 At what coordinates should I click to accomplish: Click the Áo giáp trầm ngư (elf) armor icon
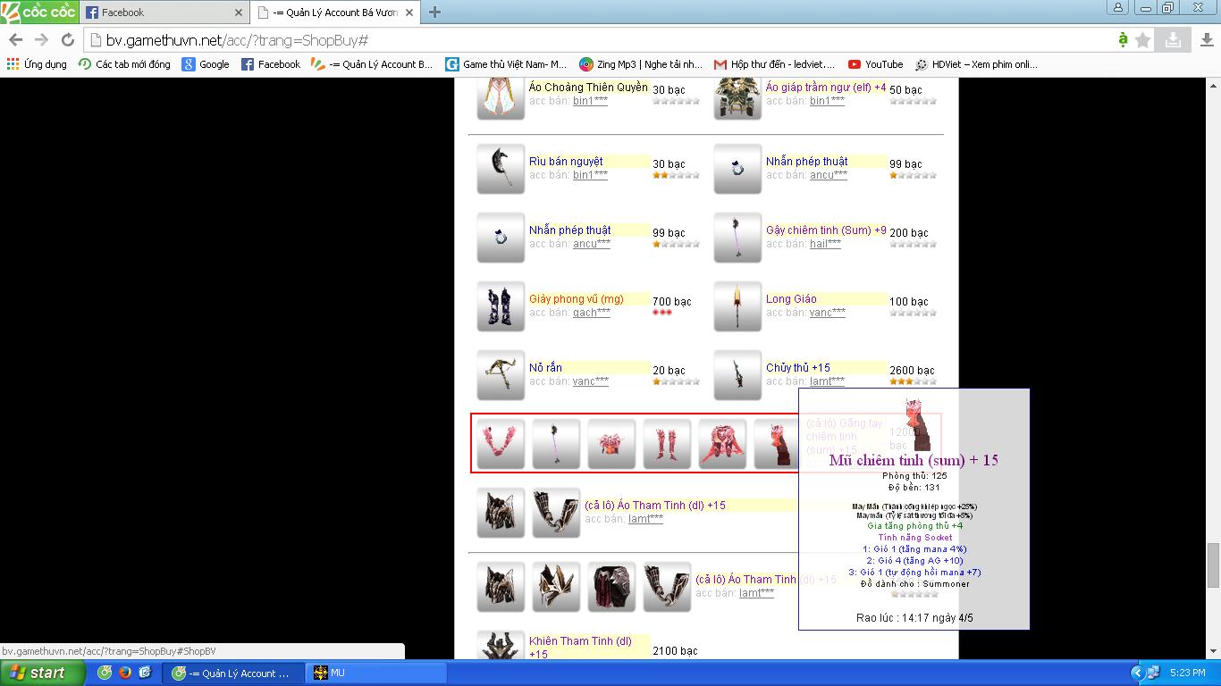tap(737, 98)
